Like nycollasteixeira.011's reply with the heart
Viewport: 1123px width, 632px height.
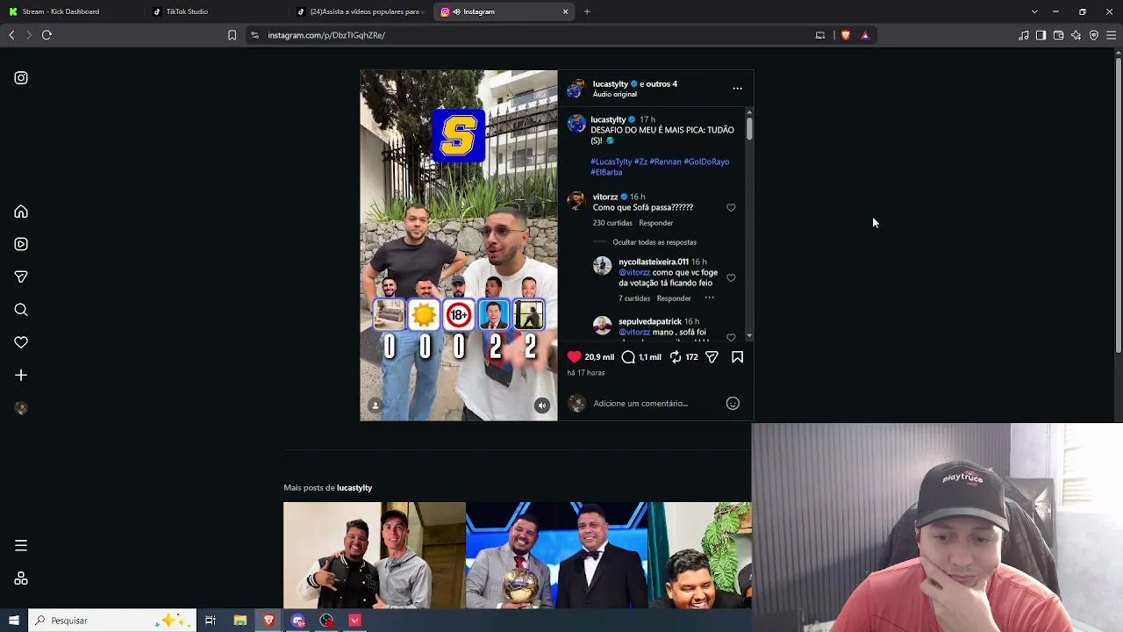pos(731,278)
